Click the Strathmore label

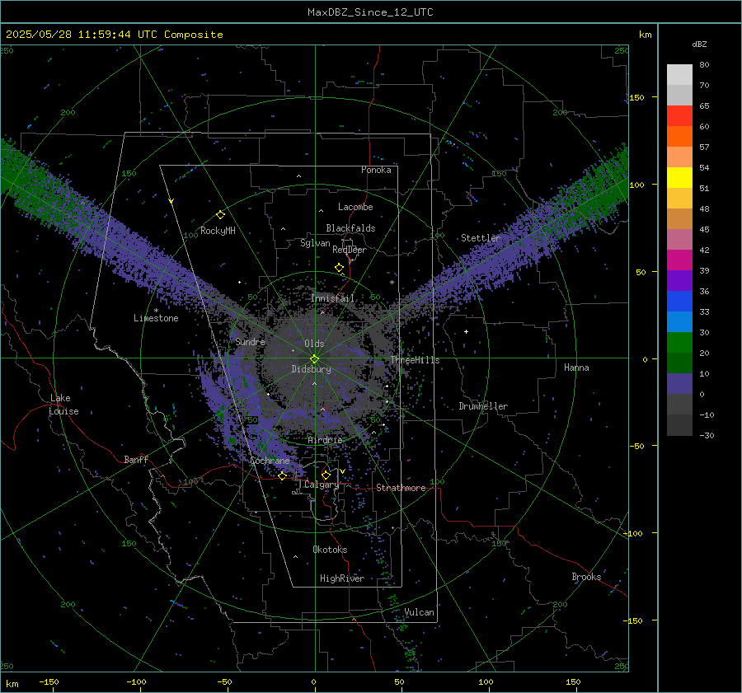tap(401, 488)
